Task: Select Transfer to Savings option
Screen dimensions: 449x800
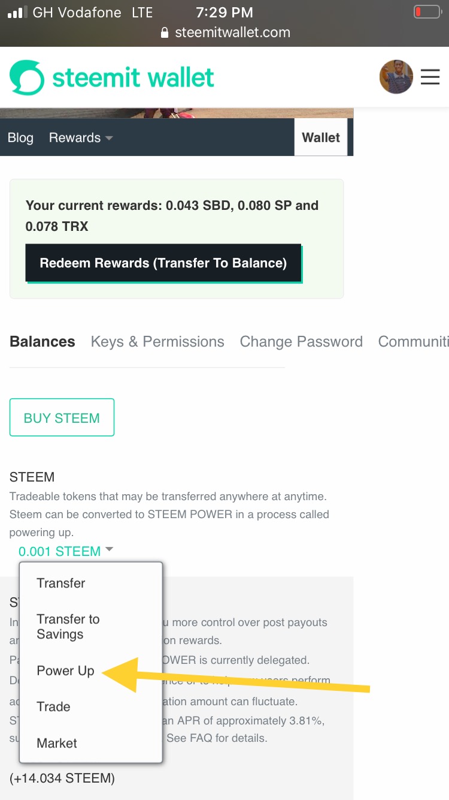Action: 68,627
